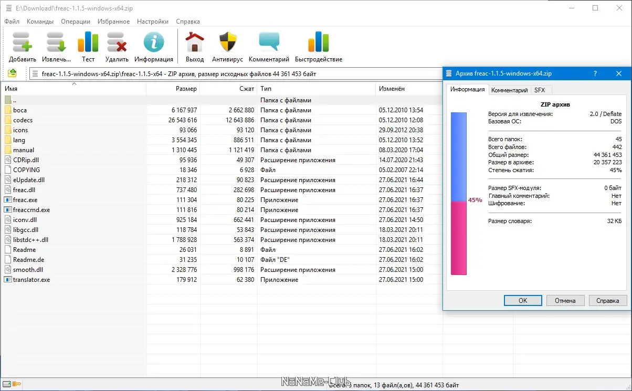Select the lang folder icon
Image resolution: width=632 pixels, height=391 pixels.
(x=8, y=140)
